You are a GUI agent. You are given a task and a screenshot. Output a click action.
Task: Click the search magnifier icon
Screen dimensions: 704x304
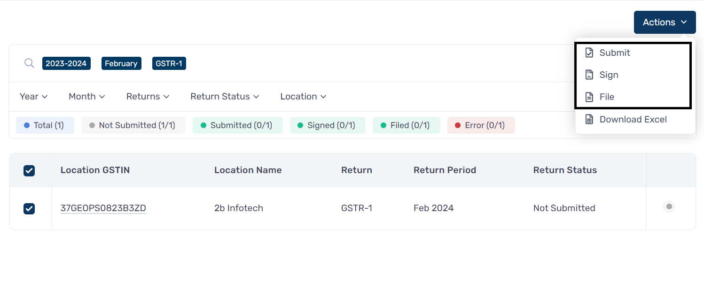[x=29, y=63]
